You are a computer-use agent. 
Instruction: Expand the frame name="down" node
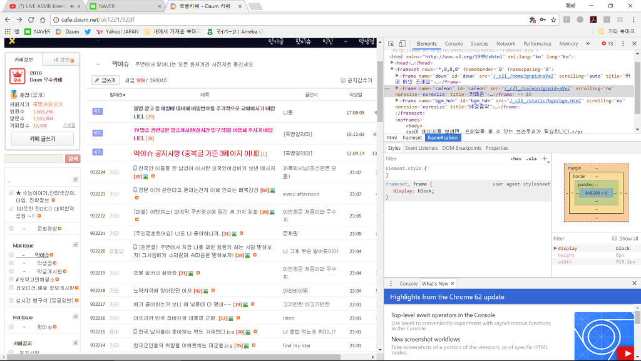point(397,76)
